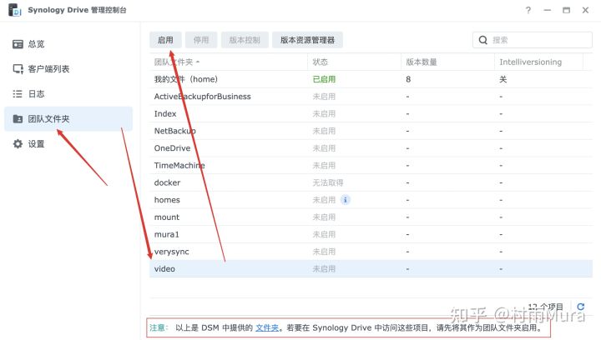Open 版本资源管理器 version explorer
This screenshot has height=340, width=601.
click(x=307, y=40)
